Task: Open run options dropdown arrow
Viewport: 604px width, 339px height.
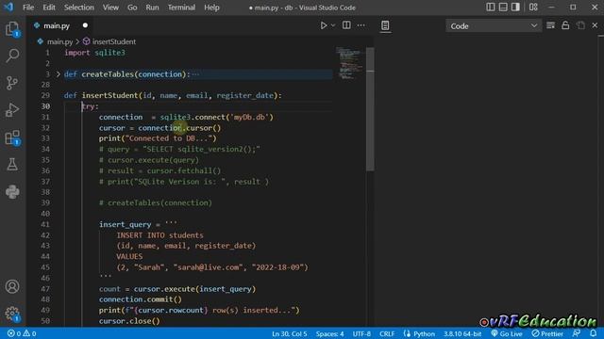Action: [x=333, y=25]
